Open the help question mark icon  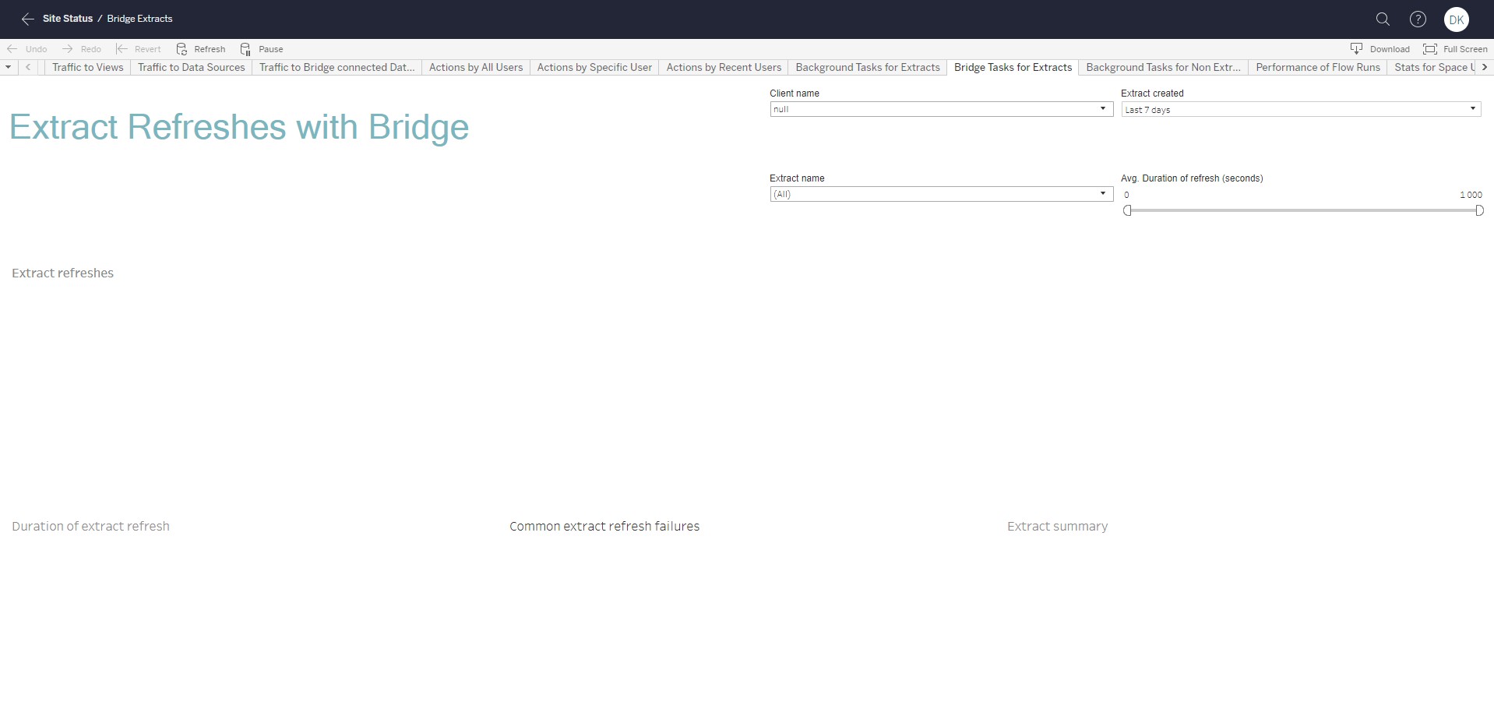click(1418, 19)
